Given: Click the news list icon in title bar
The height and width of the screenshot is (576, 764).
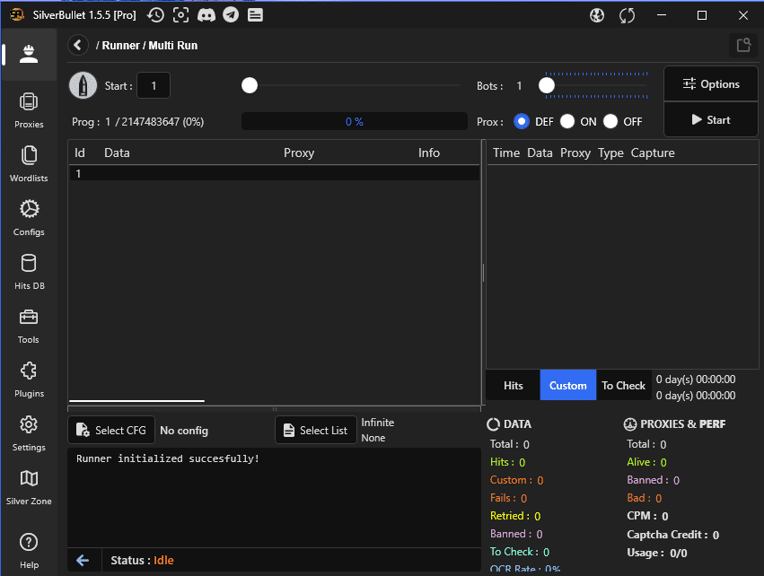Looking at the screenshot, I should pyautogui.click(x=255, y=15).
